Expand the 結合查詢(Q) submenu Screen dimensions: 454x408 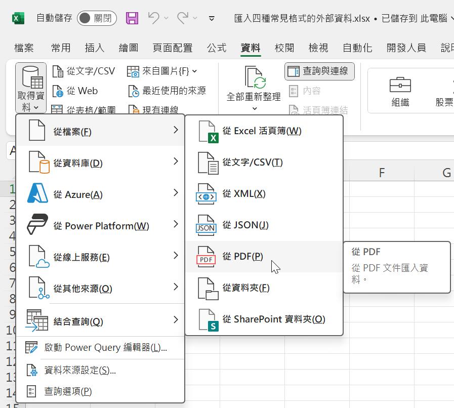pyautogui.click(x=101, y=321)
